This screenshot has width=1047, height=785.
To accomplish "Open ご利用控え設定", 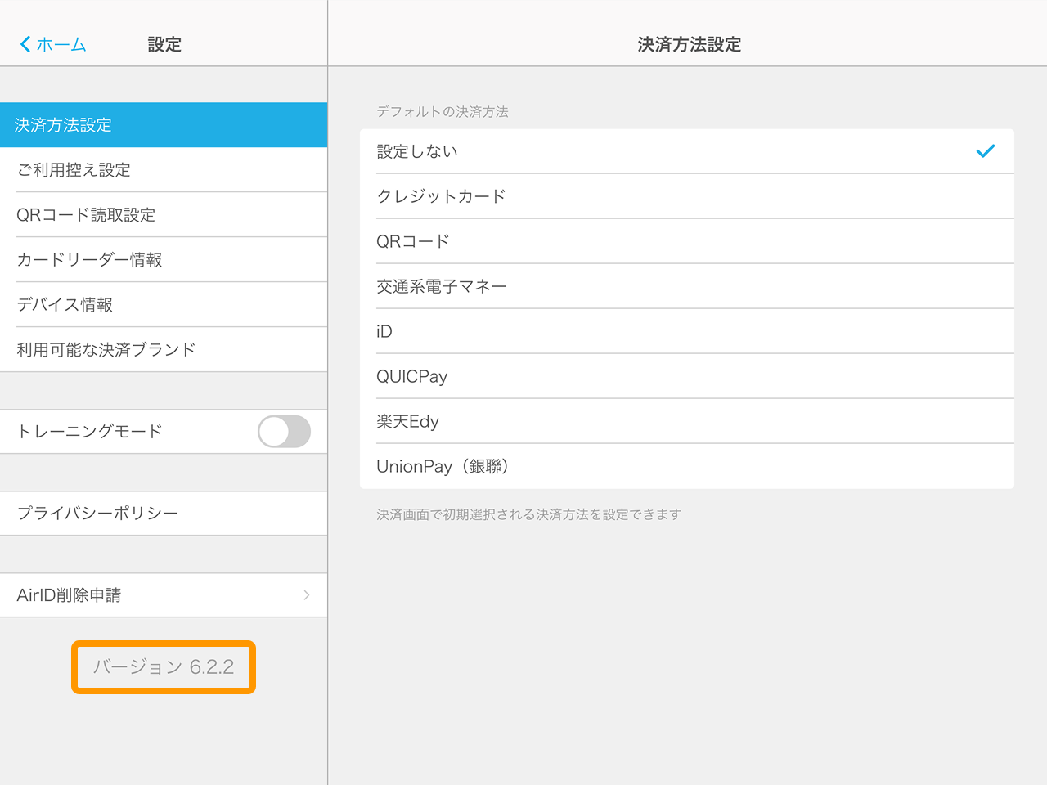I will coord(164,170).
